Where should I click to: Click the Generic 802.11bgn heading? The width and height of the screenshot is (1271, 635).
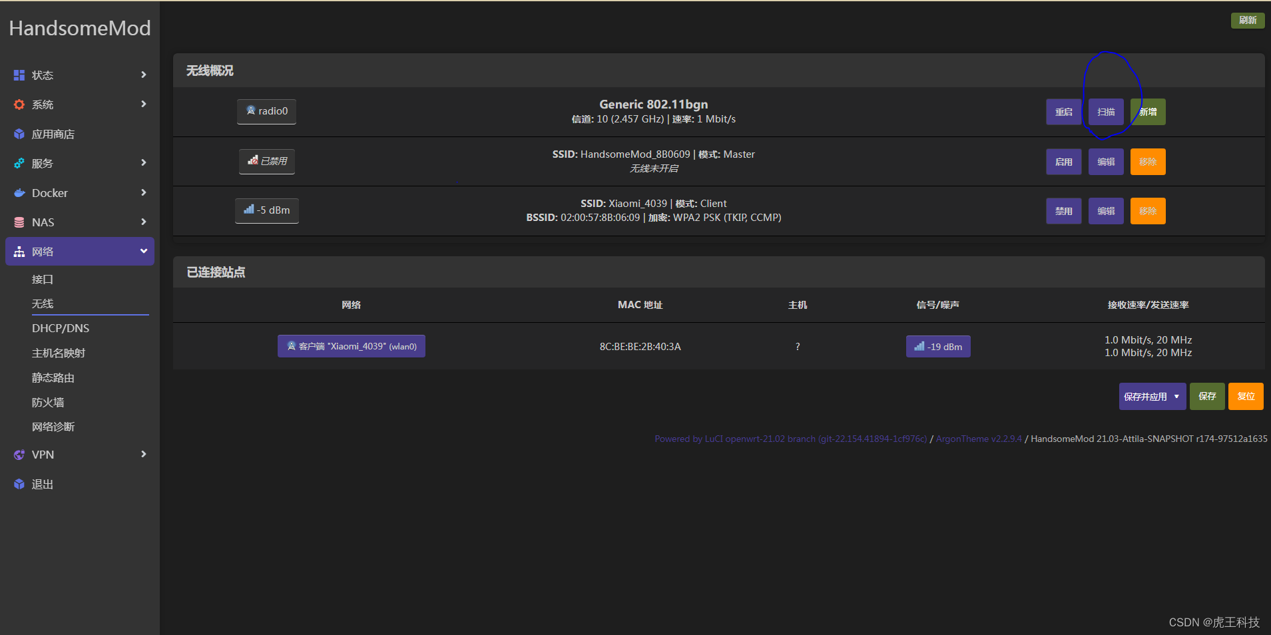click(x=654, y=104)
